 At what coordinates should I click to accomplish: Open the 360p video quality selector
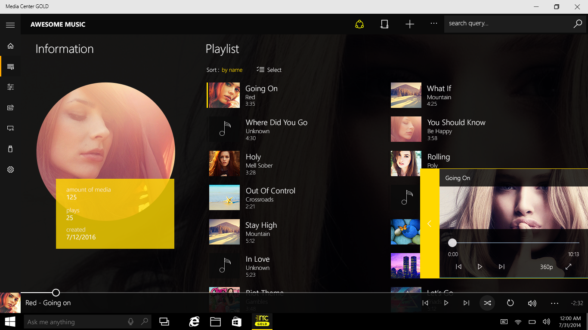(546, 267)
